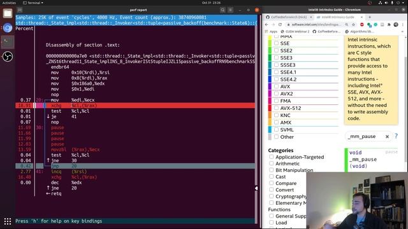The height and width of the screenshot is (229, 408).
Task: Enable the SSE checkbox
Action: [276, 43]
